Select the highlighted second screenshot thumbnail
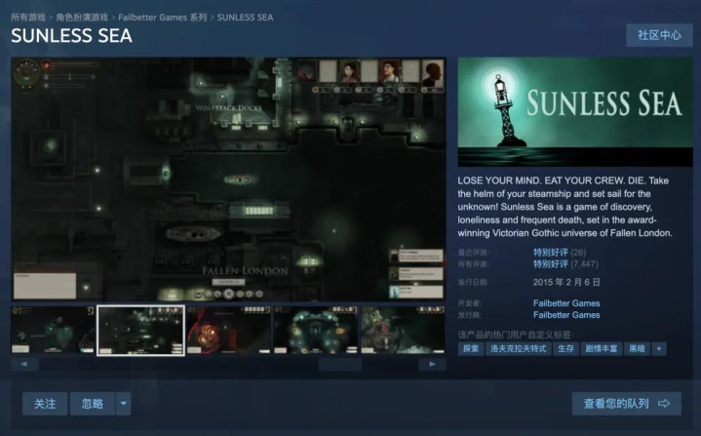Screen dimensions: 701x436 pyautogui.click(x=140, y=331)
